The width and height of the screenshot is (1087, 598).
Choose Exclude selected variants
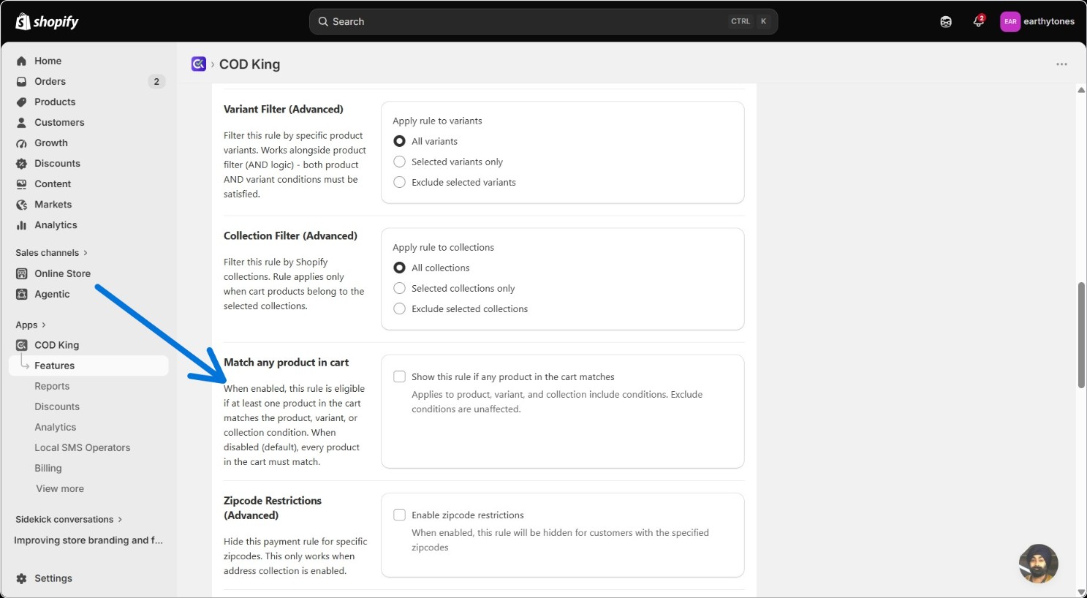click(x=399, y=182)
